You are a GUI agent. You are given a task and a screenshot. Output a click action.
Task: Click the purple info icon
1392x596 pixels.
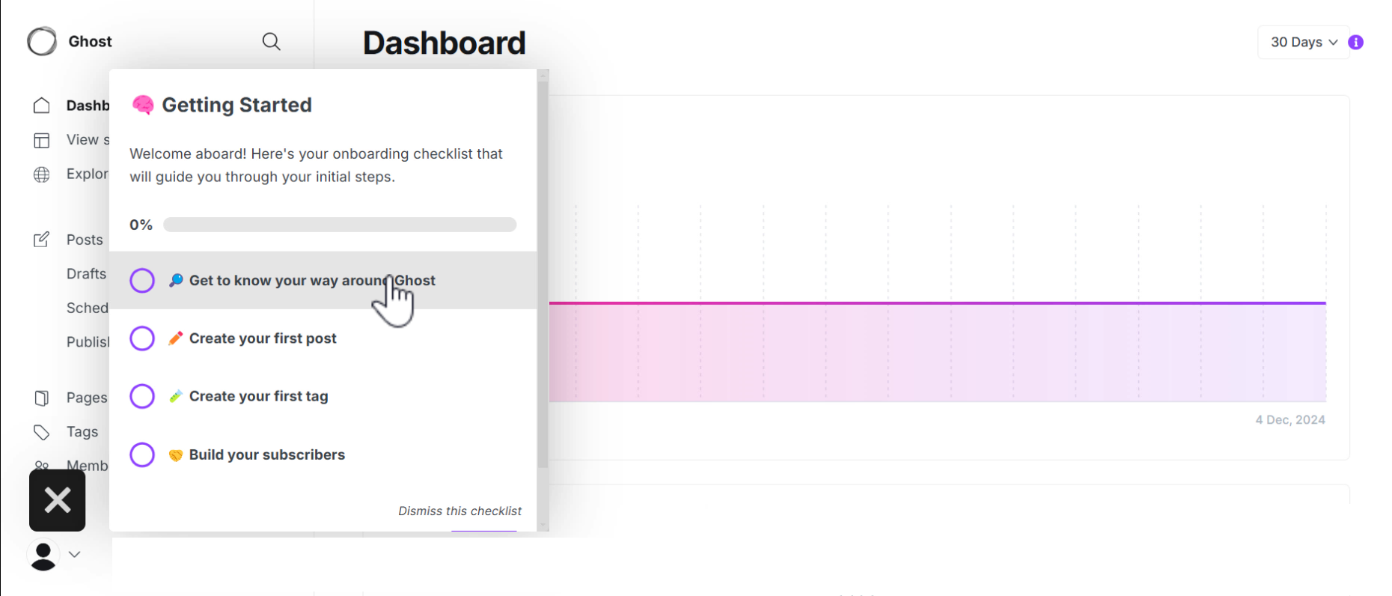[x=1355, y=43]
